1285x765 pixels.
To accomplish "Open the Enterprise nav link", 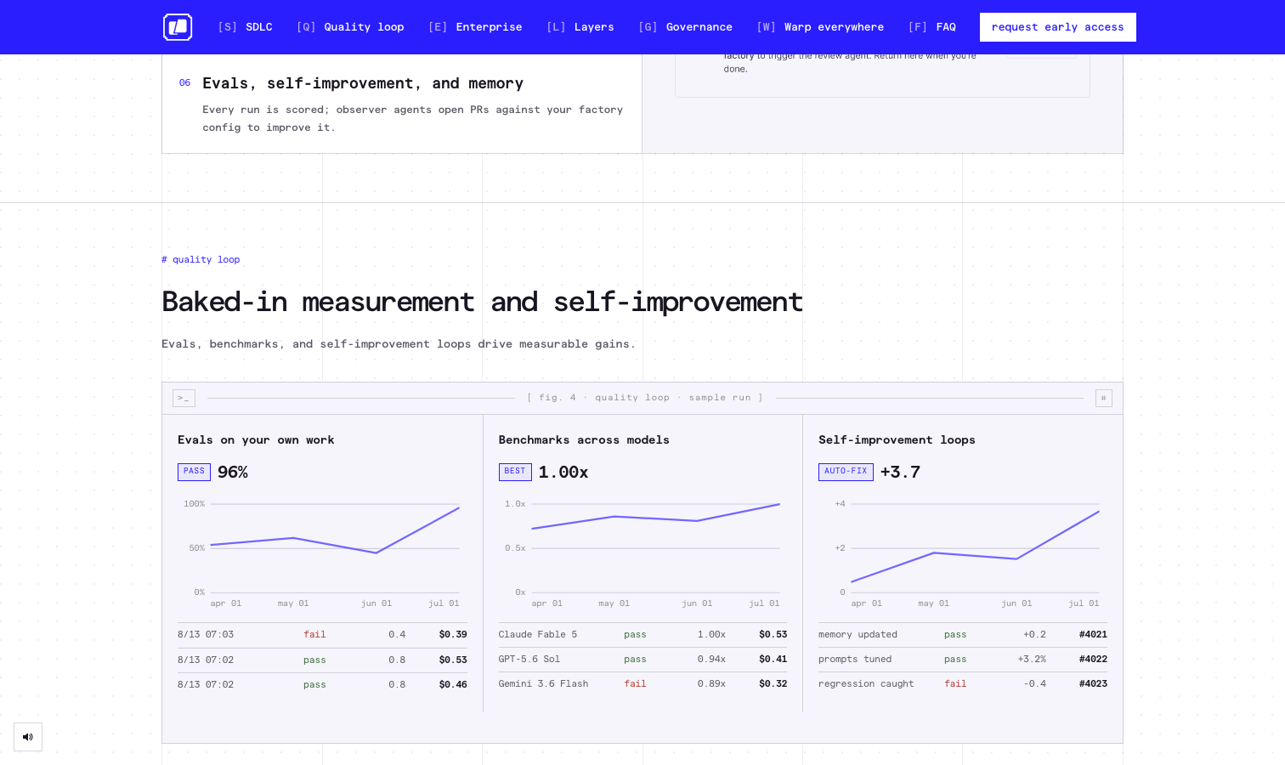I will [475, 27].
